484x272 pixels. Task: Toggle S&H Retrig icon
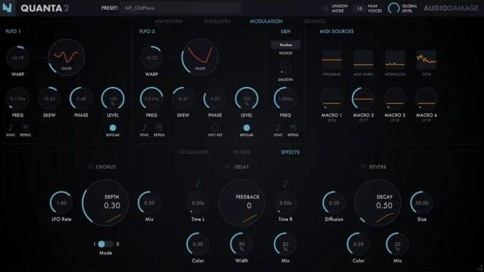click(x=293, y=128)
